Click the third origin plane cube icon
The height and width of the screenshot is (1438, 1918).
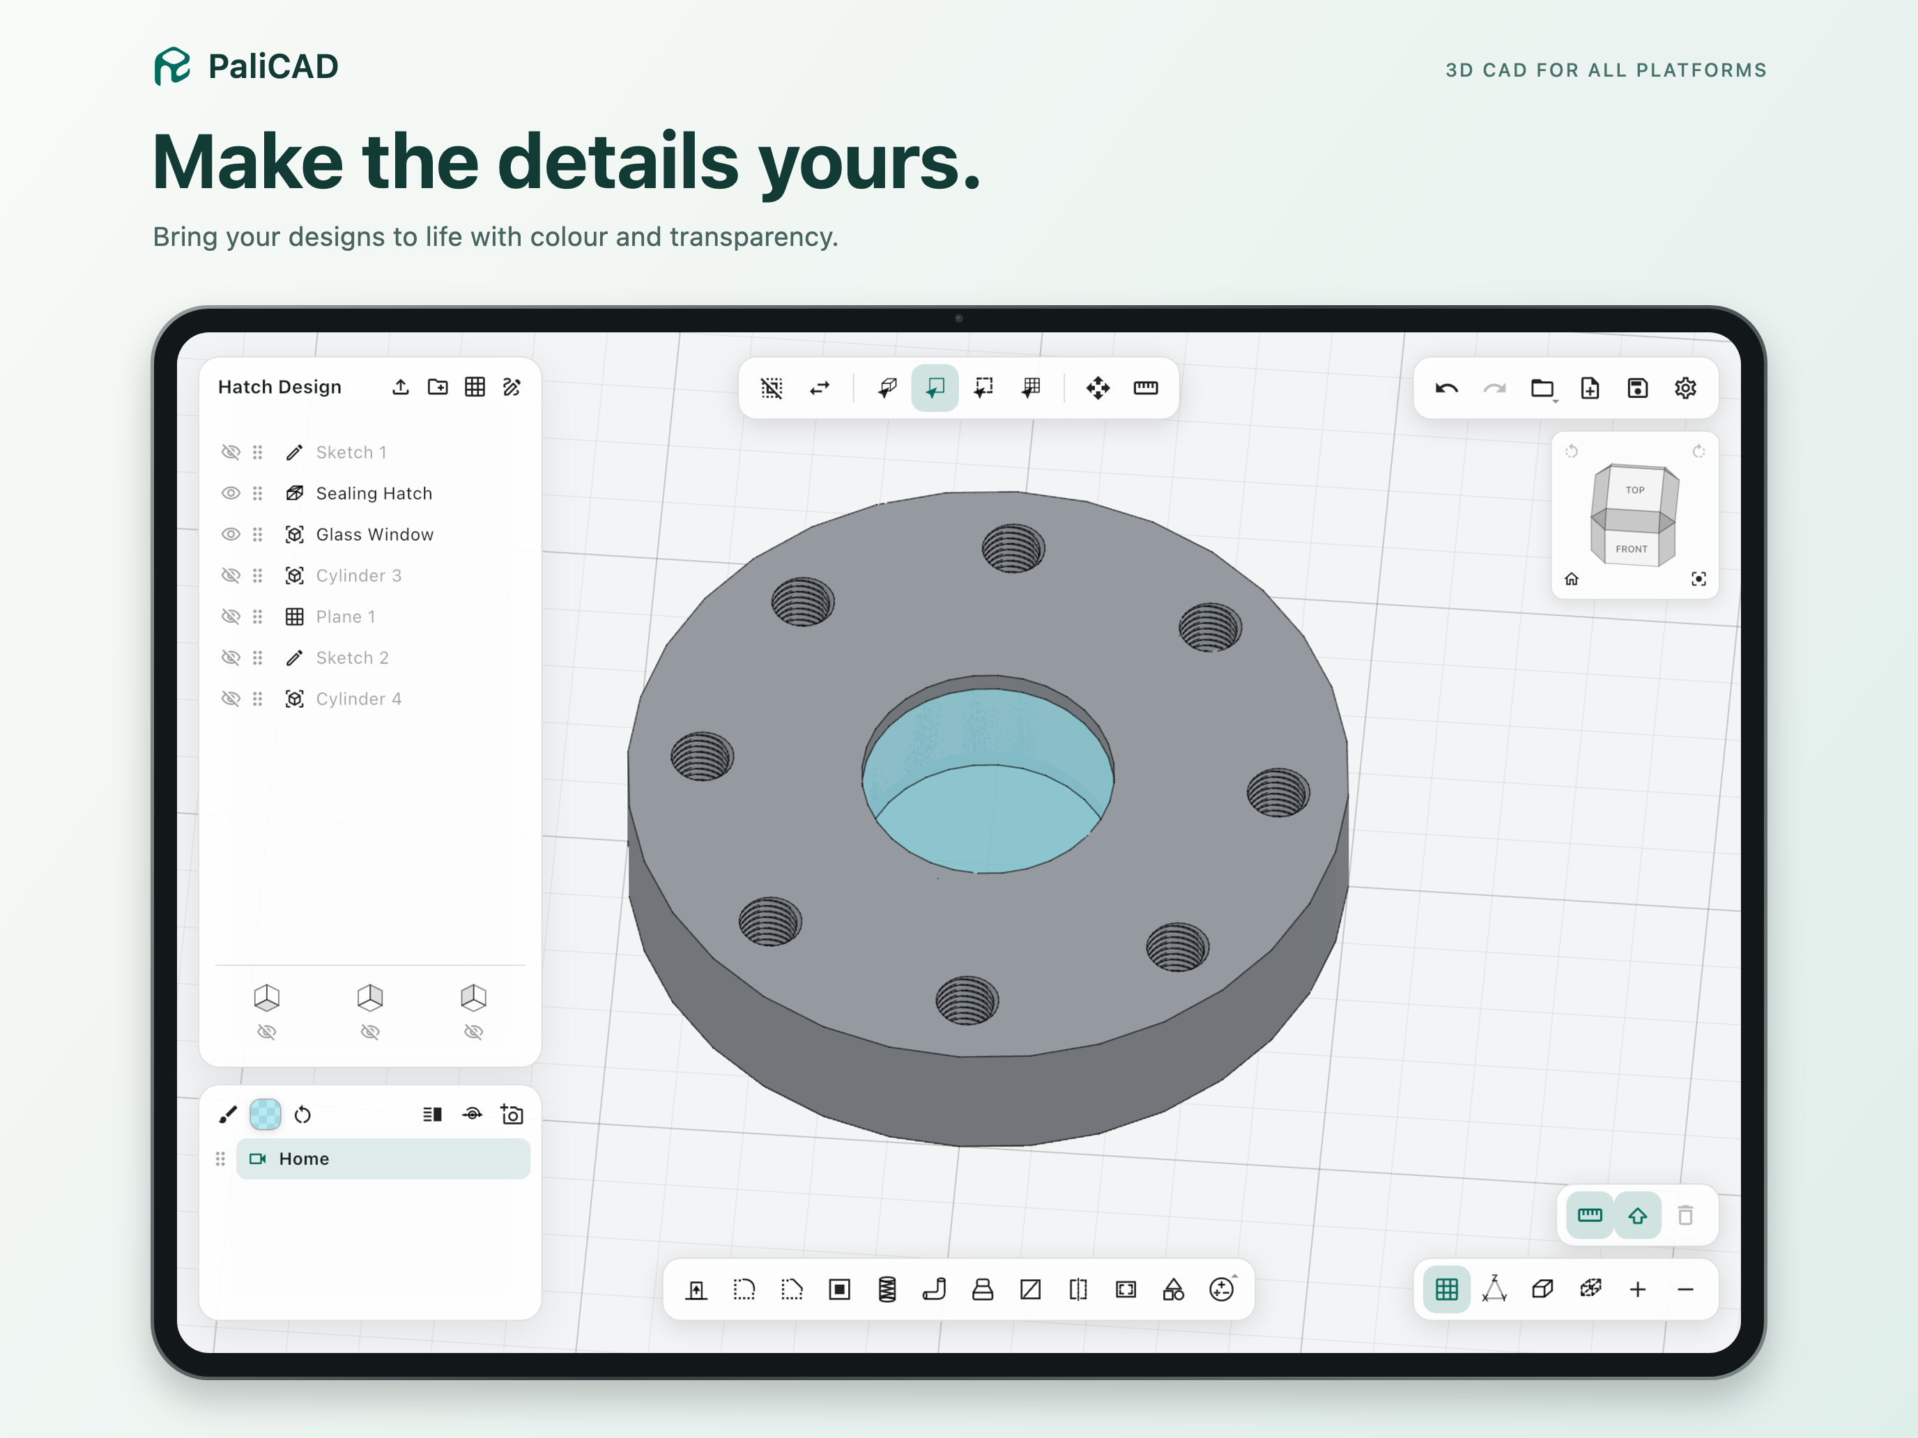[473, 997]
